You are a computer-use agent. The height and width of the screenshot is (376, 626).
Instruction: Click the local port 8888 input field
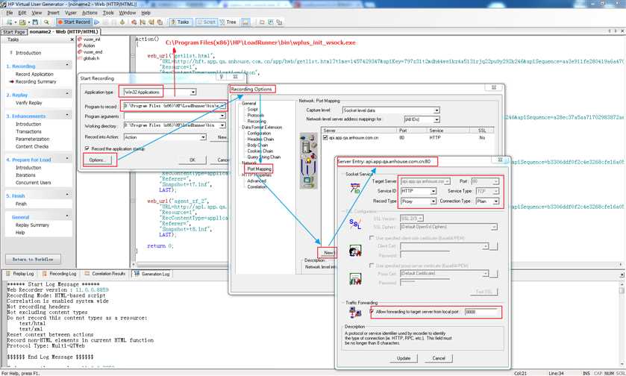pyautogui.click(x=482, y=312)
